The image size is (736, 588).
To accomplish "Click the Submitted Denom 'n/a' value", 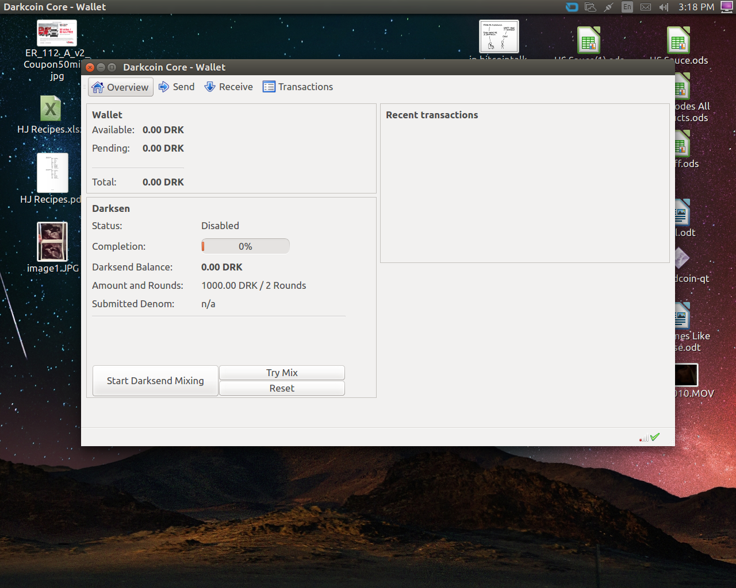I will click(208, 304).
